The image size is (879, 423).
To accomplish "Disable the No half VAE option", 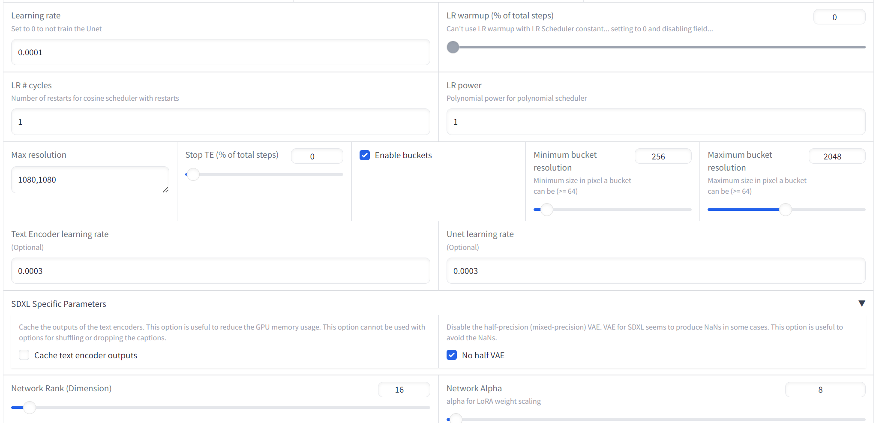I will coord(452,355).
